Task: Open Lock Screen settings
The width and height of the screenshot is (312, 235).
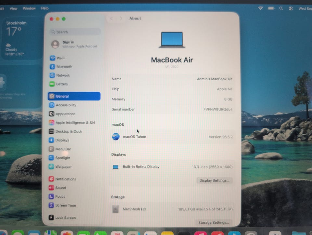Action: pos(74,217)
